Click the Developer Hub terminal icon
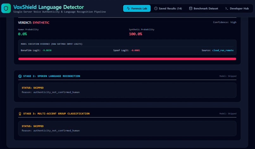 point(227,9)
